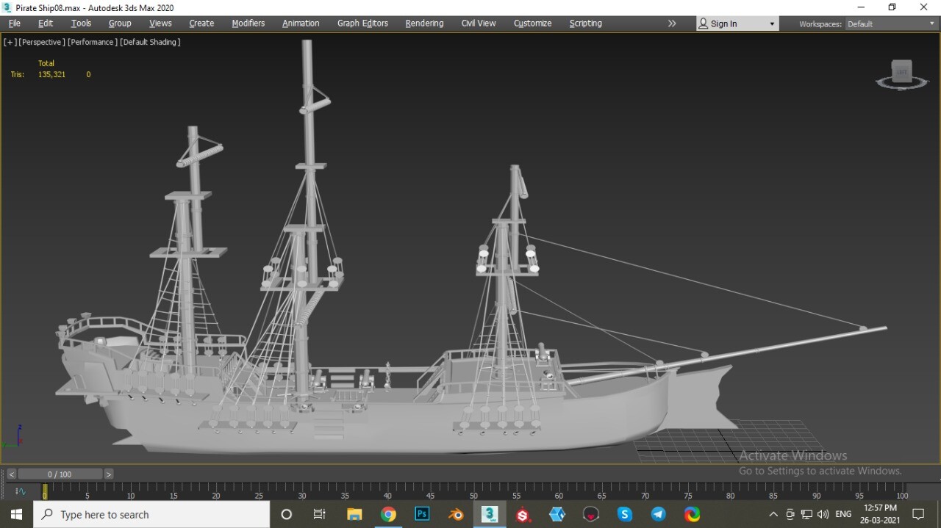Open the File menu

click(15, 23)
